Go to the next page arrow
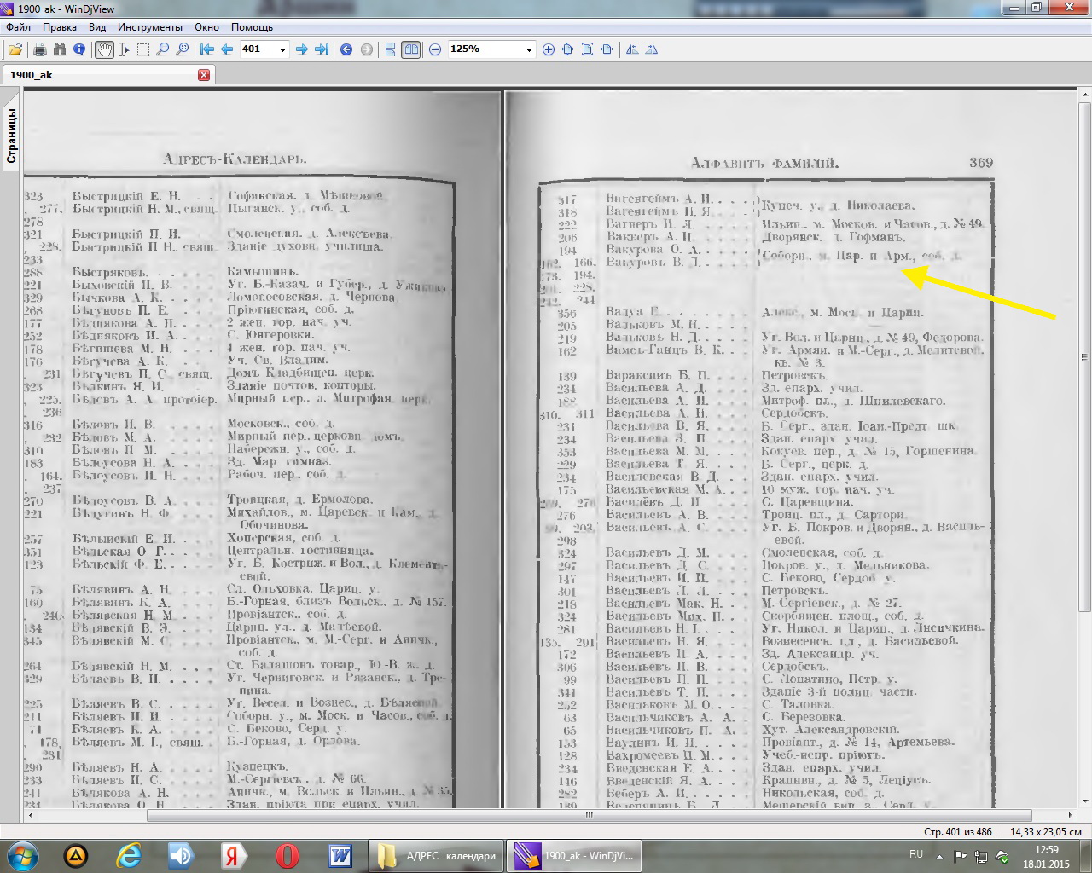The width and height of the screenshot is (1092, 873). tap(301, 49)
